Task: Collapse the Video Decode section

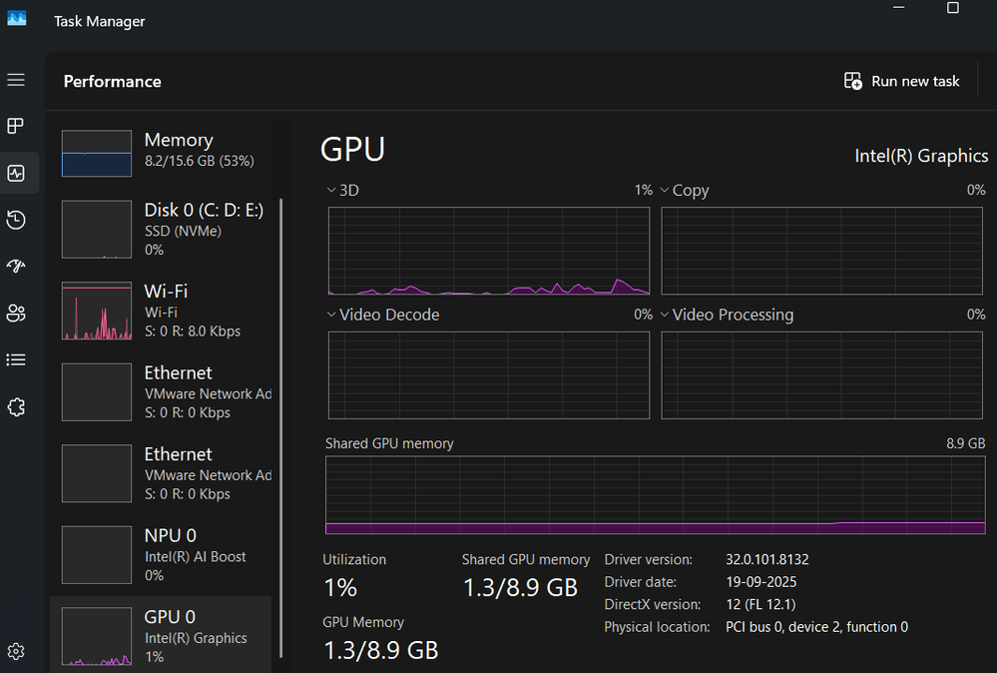Action: click(330, 315)
